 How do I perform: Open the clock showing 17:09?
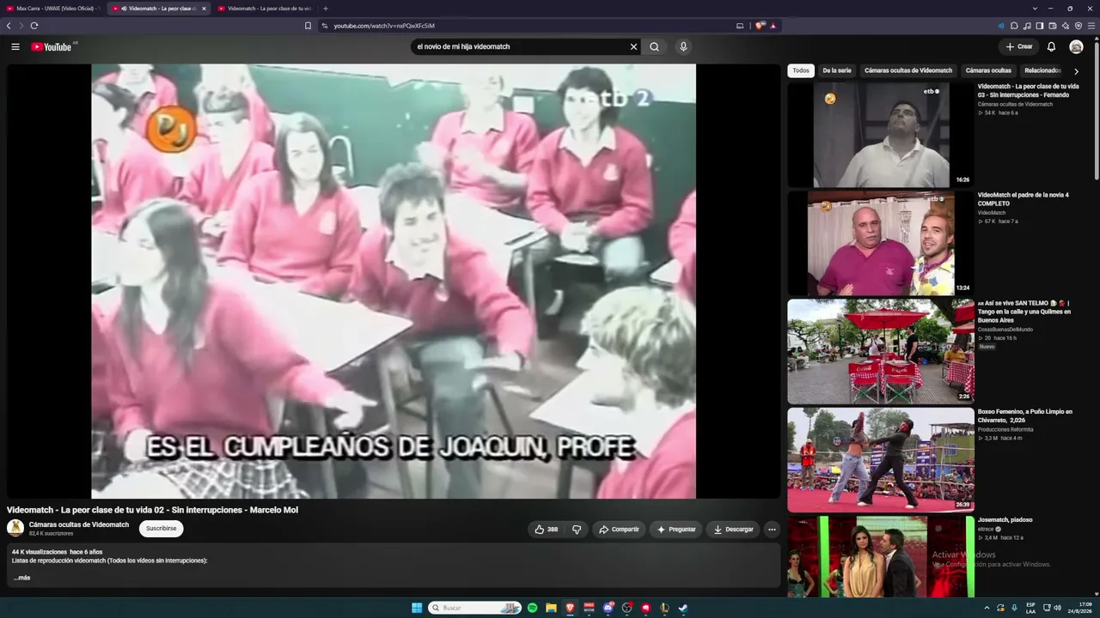coord(1079,608)
